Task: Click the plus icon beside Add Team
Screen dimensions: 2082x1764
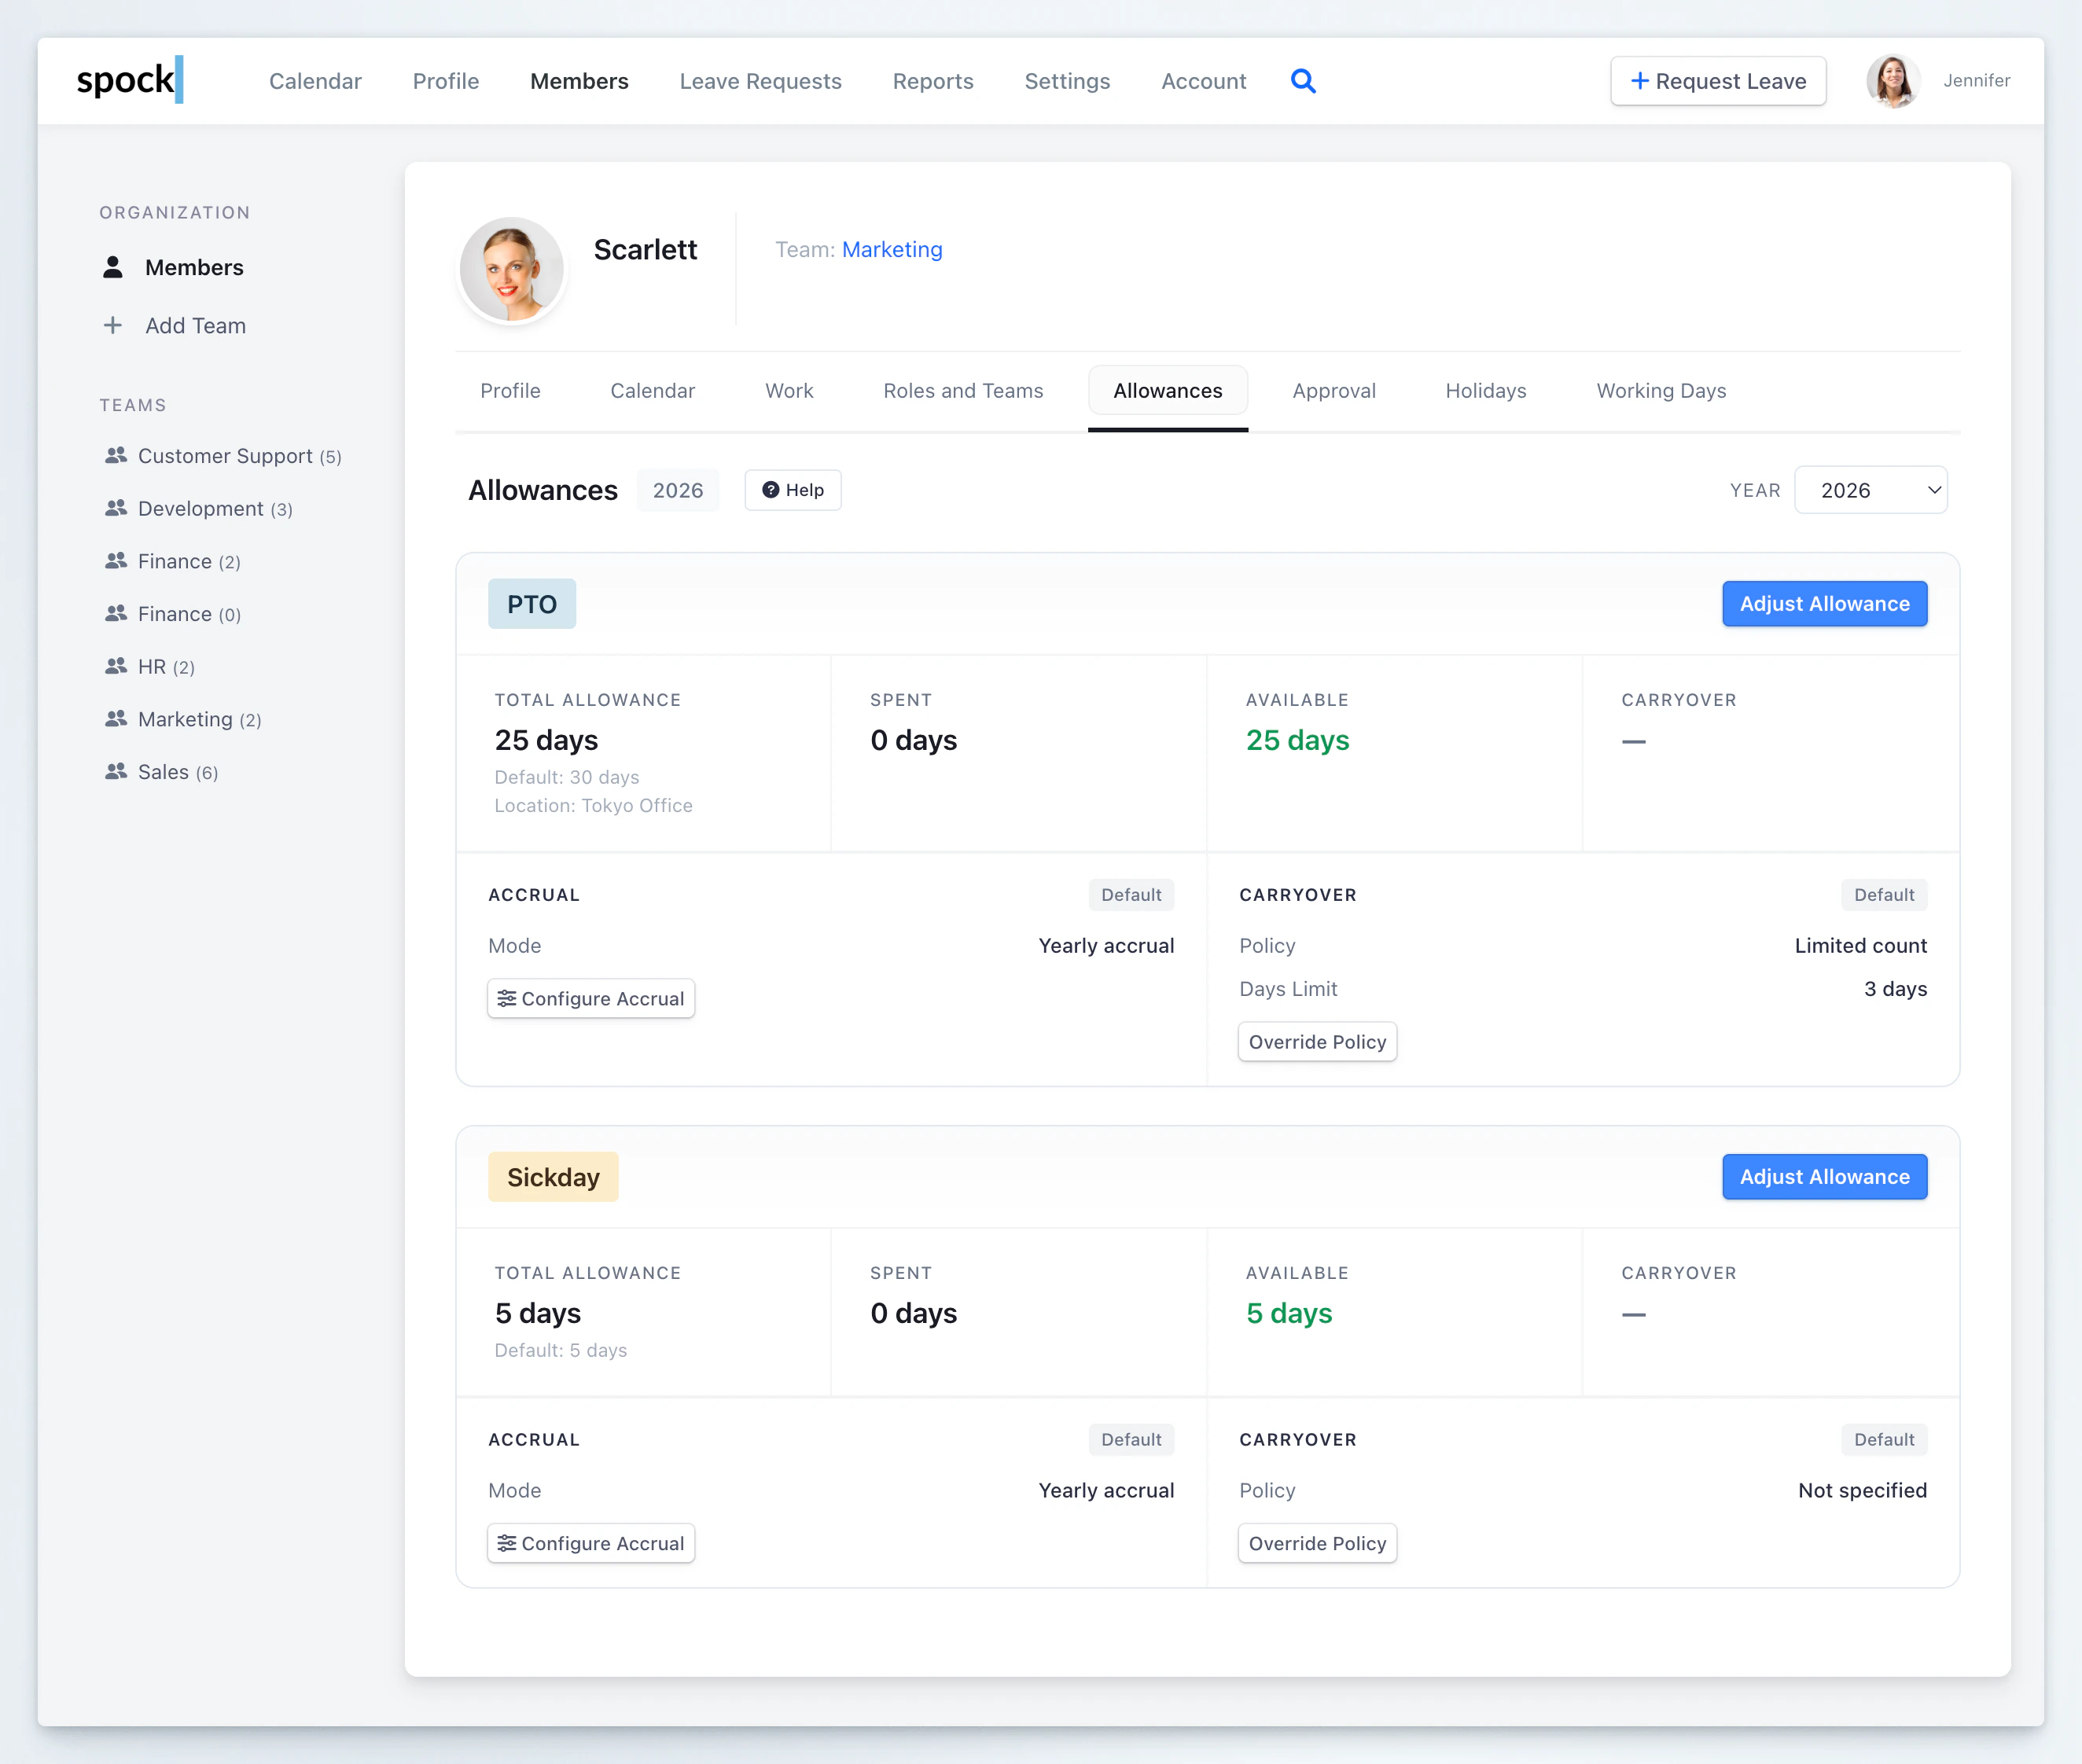Action: click(113, 326)
